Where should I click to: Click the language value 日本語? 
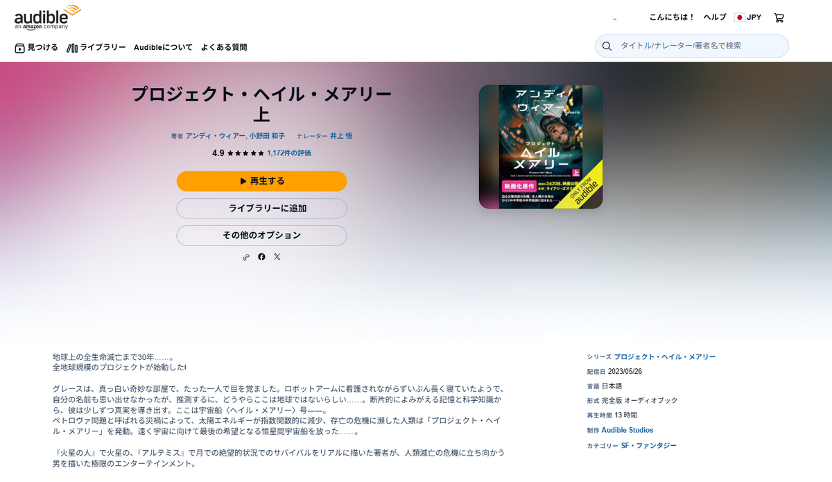612,386
